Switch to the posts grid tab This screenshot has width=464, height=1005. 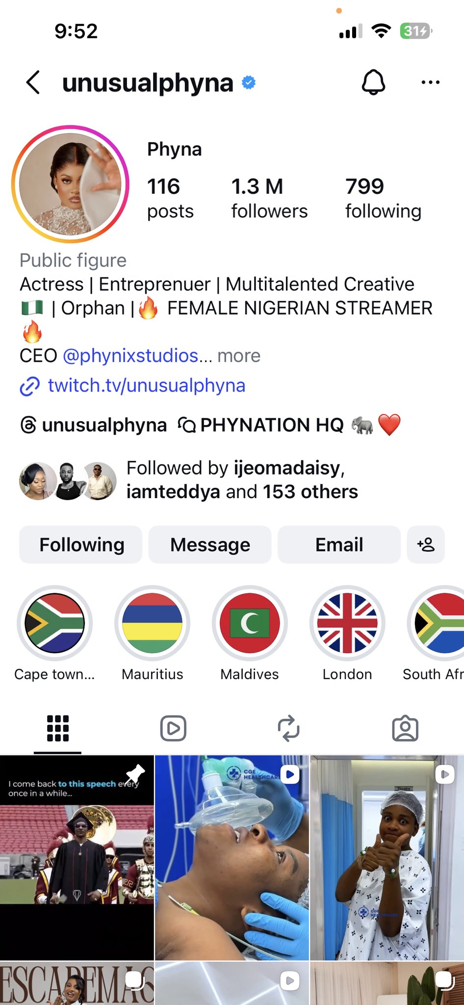coord(57,728)
